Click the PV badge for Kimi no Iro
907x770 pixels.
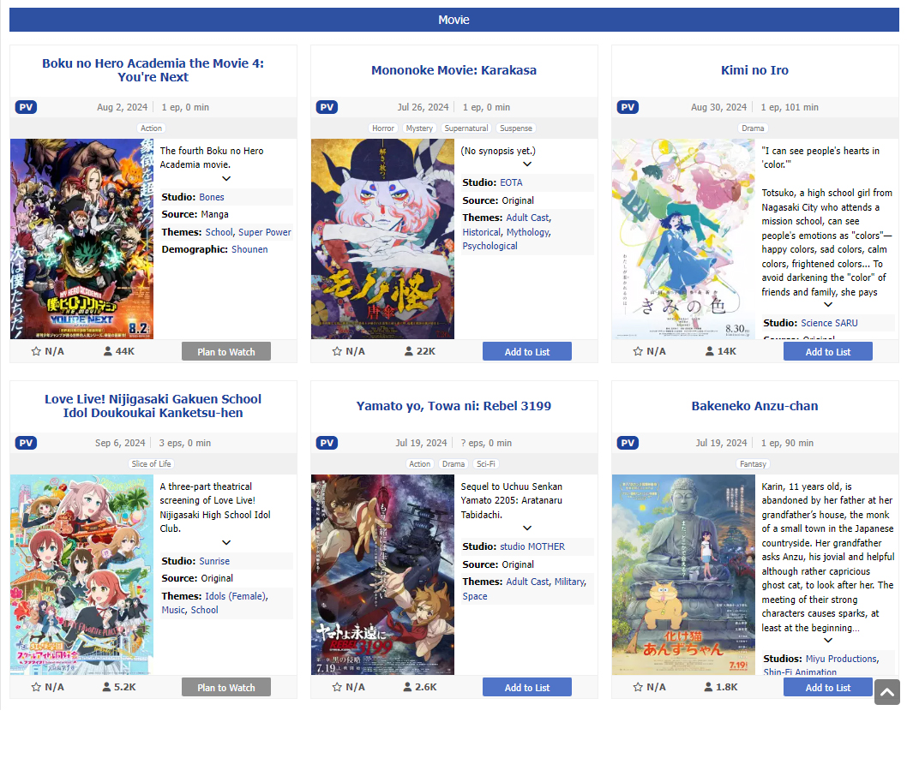click(x=628, y=107)
